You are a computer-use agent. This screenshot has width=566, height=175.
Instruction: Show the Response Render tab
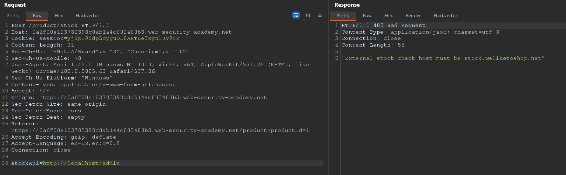[x=413, y=16]
